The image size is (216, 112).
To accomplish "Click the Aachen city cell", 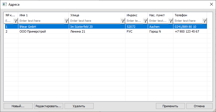I will pos(160,27).
